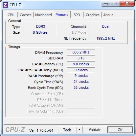Click the 3:10 FSB:DRAM ratio value
Image resolution: width=136 pixels, height=136 pixels.
tap(81, 58)
